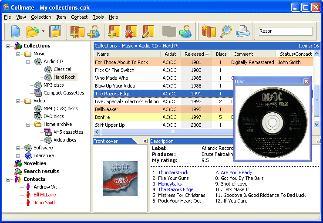Open the Thunderstruck track link
323x223 pixels.
[173, 172]
